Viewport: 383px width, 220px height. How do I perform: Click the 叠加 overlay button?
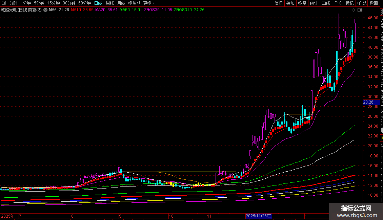(x=290, y=3)
